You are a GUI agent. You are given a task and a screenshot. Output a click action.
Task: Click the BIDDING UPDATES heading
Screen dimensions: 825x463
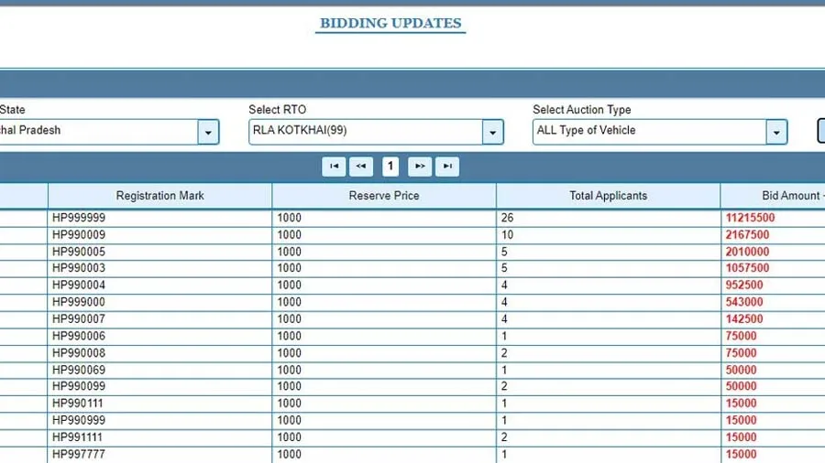390,23
